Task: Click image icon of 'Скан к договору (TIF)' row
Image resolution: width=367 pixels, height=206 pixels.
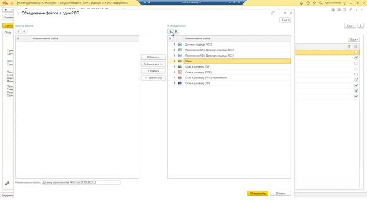Action: [179, 83]
